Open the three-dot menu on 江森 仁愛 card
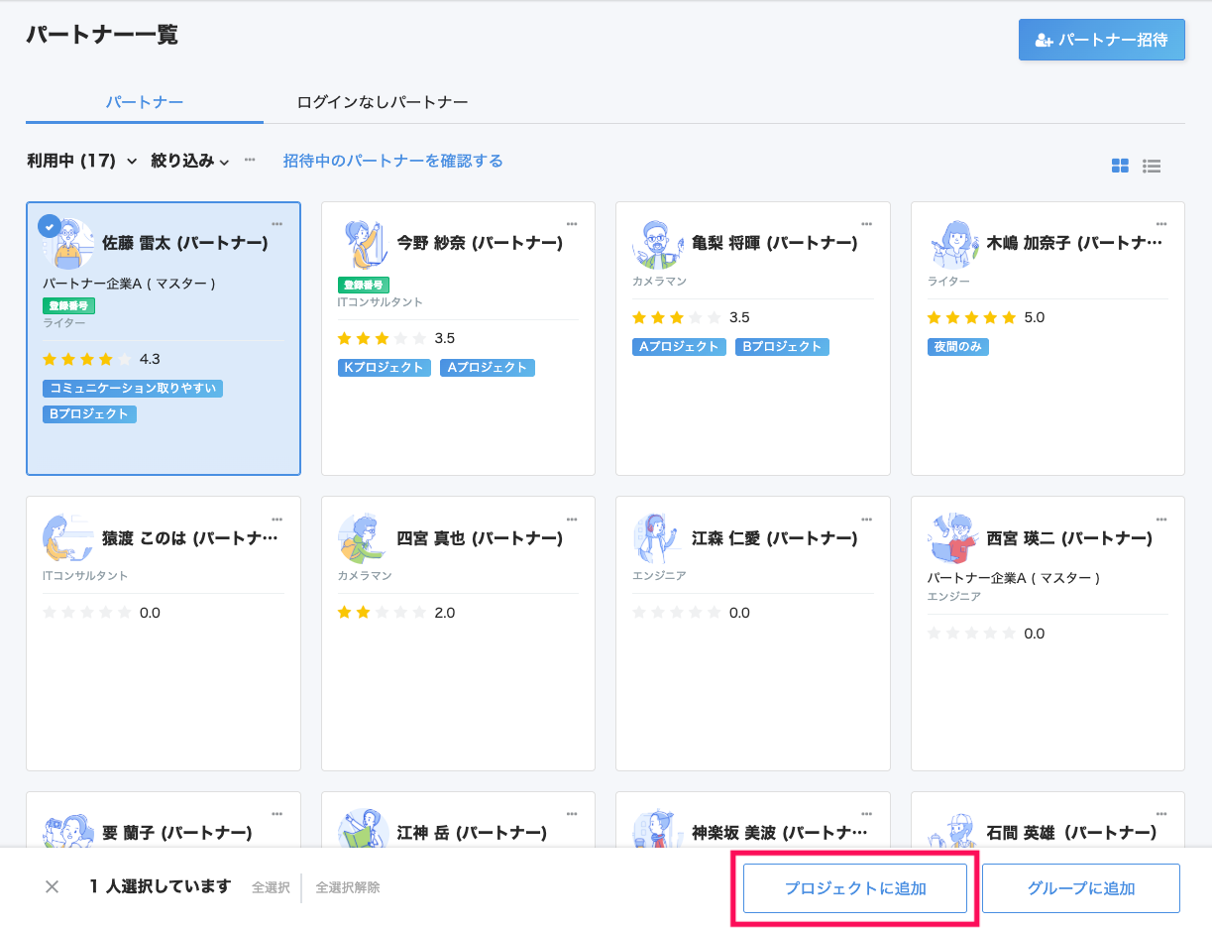This screenshot has height=929, width=1212. coord(867,519)
